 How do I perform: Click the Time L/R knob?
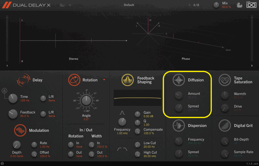coord(43,98)
